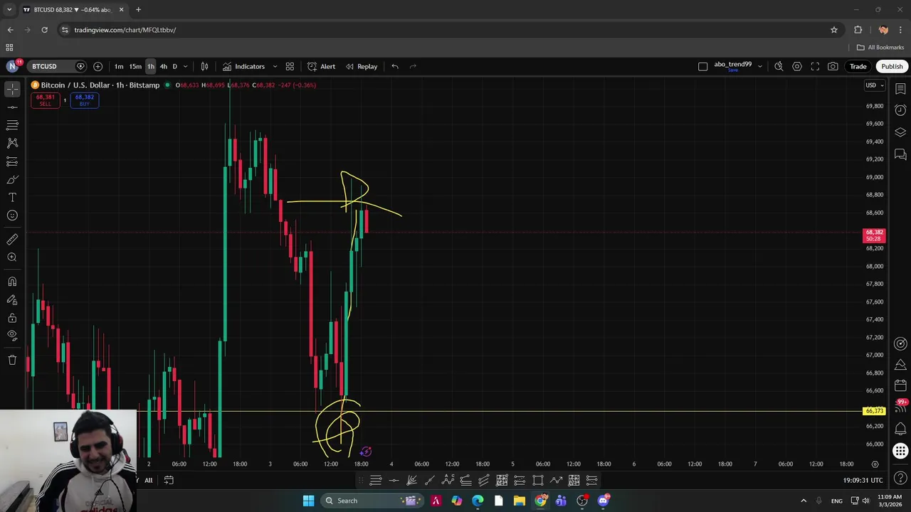Toggle lock all drawings
911x512 pixels.
click(x=12, y=318)
